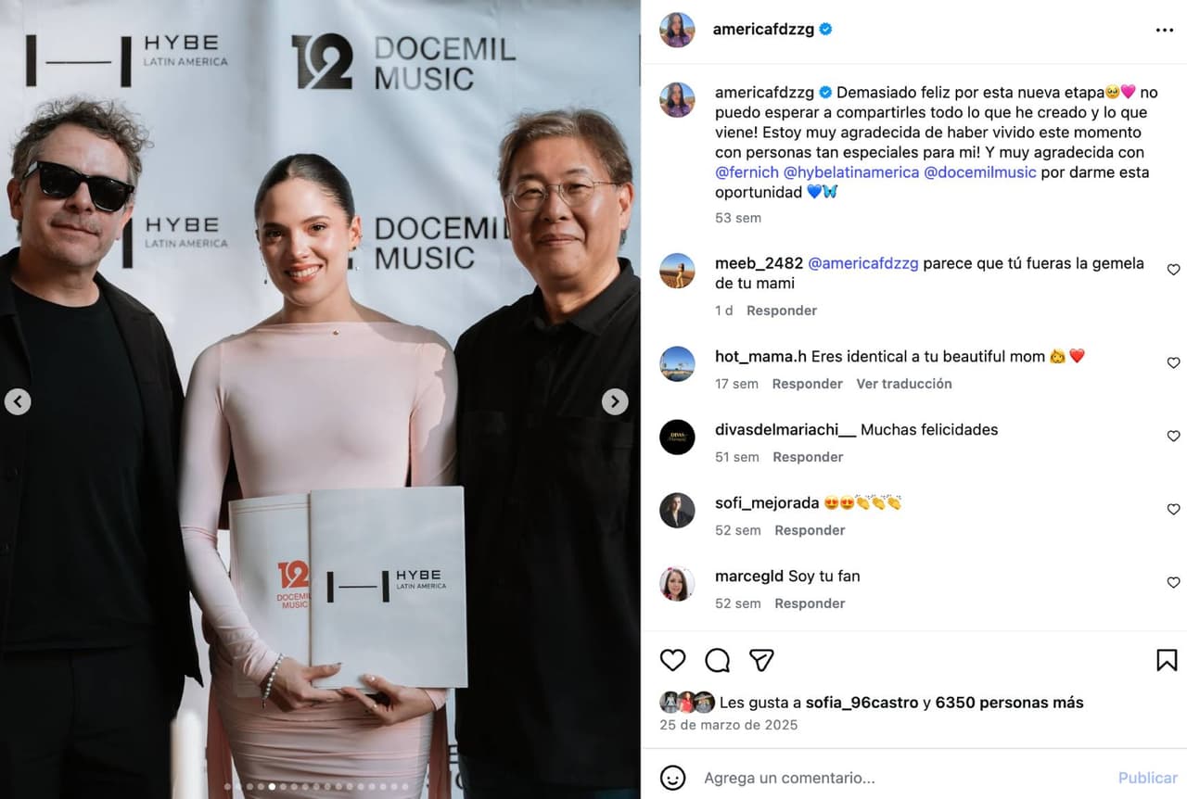Open emoji picker in comment box
Image resolution: width=1187 pixels, height=799 pixels.
673,778
